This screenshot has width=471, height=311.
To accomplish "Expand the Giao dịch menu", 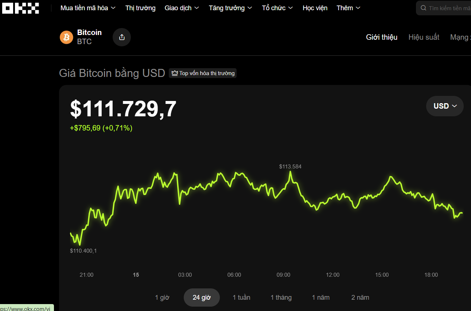I will pyautogui.click(x=182, y=8).
